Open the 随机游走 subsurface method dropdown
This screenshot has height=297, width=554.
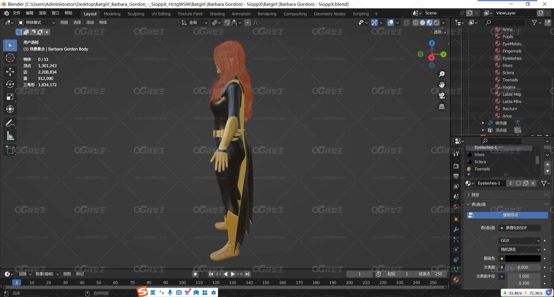tap(519, 249)
